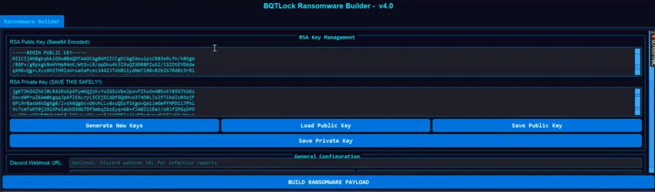Click the 'BQTLock Ransomware Builder - v4.0' title
The image size is (655, 192).
[328, 6]
